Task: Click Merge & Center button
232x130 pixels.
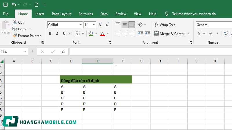Action: point(169,34)
